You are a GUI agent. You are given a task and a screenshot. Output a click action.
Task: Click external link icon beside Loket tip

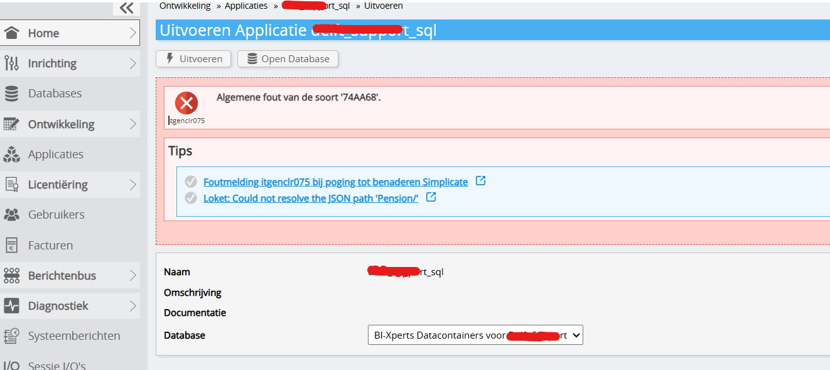(431, 197)
